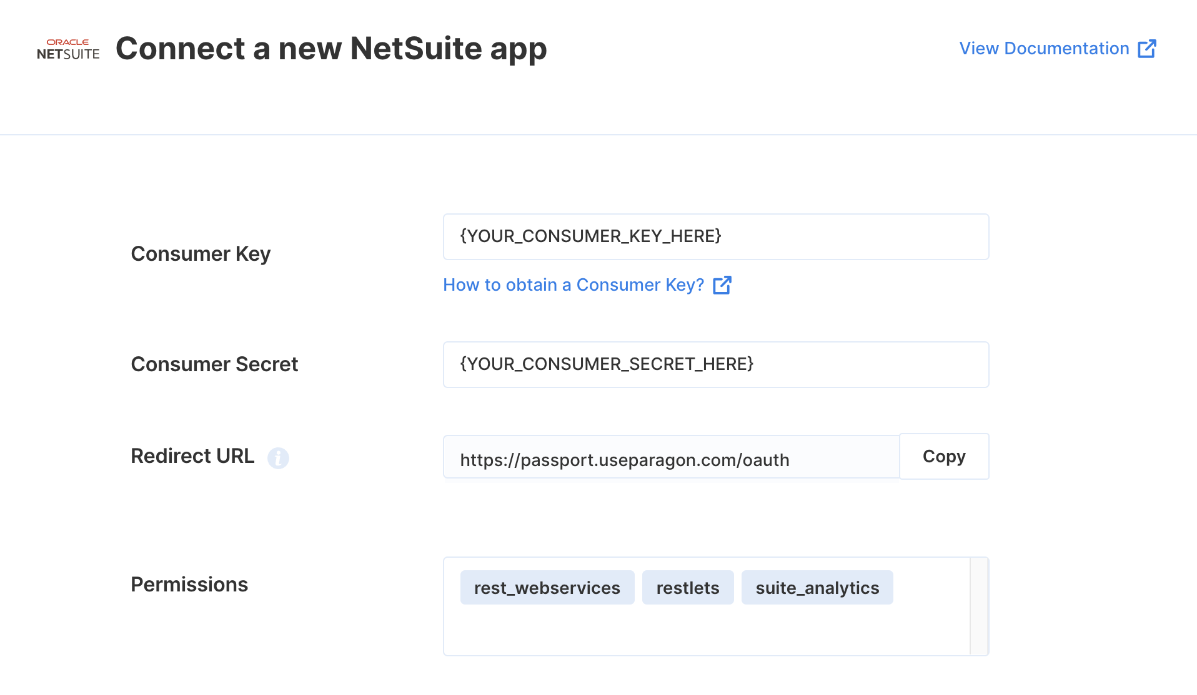1197x695 pixels.
Task: Click empty area of Permissions box
Action: [706, 630]
